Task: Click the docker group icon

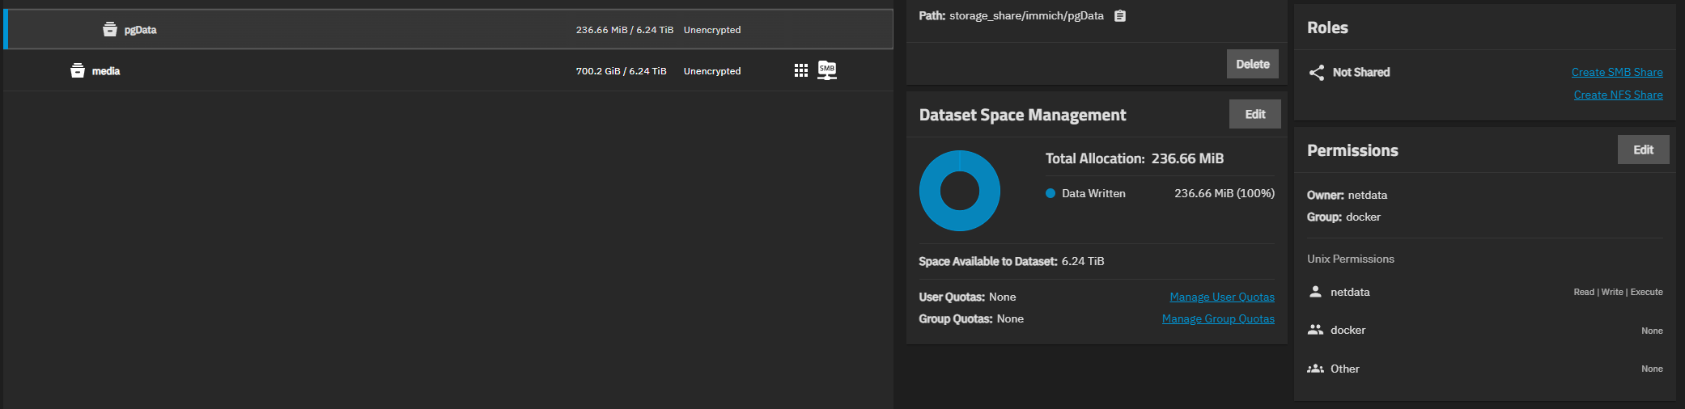Action: 1316,330
